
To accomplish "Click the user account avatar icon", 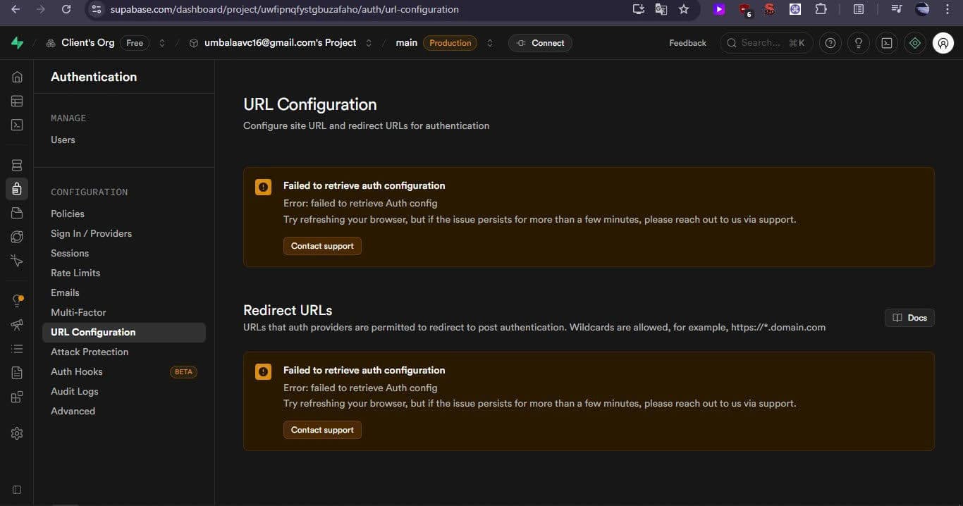I will pyautogui.click(x=943, y=43).
